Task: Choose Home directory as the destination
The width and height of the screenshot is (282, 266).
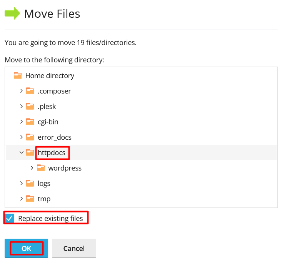Action: coord(50,76)
